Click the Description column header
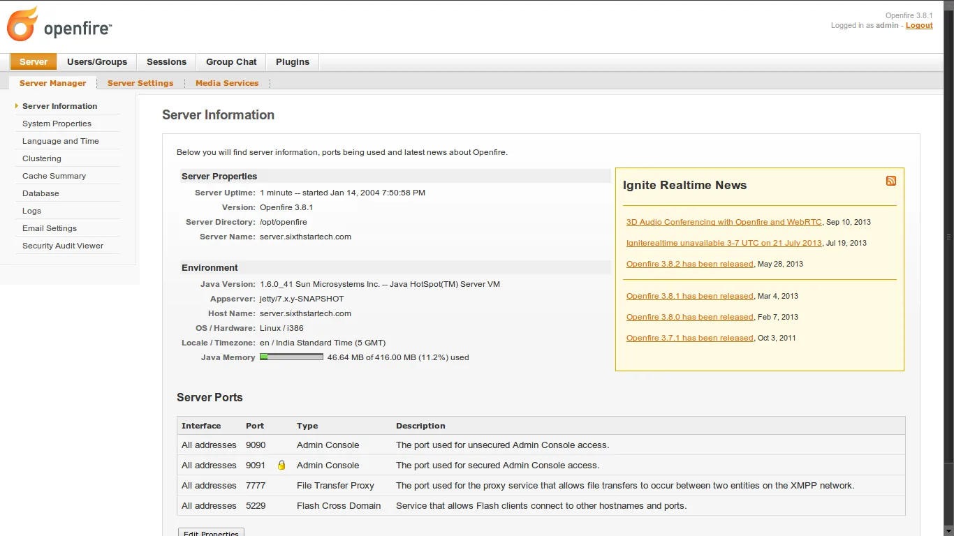This screenshot has width=954, height=536. (420, 426)
